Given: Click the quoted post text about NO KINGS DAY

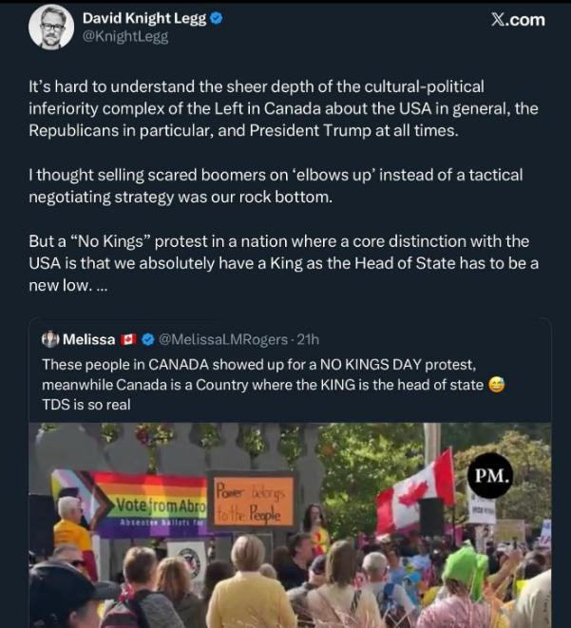Looking at the screenshot, I should tap(266, 385).
